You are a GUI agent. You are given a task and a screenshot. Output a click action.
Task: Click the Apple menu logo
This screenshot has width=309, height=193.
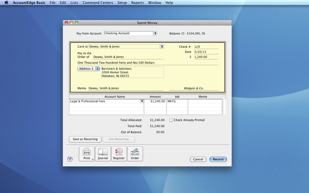coord(6,3)
